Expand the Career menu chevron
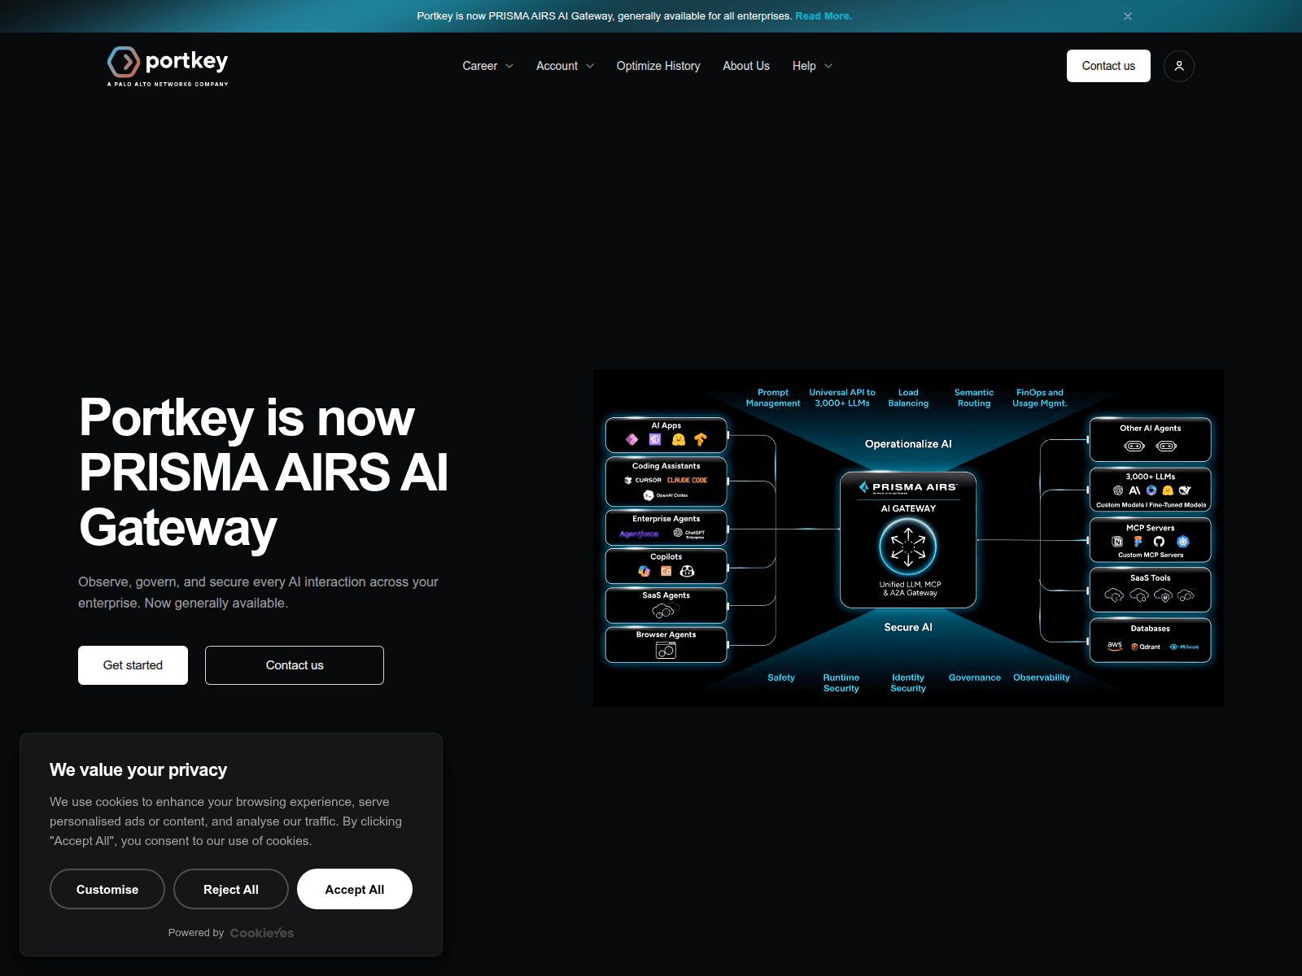This screenshot has width=1302, height=976. point(509,66)
